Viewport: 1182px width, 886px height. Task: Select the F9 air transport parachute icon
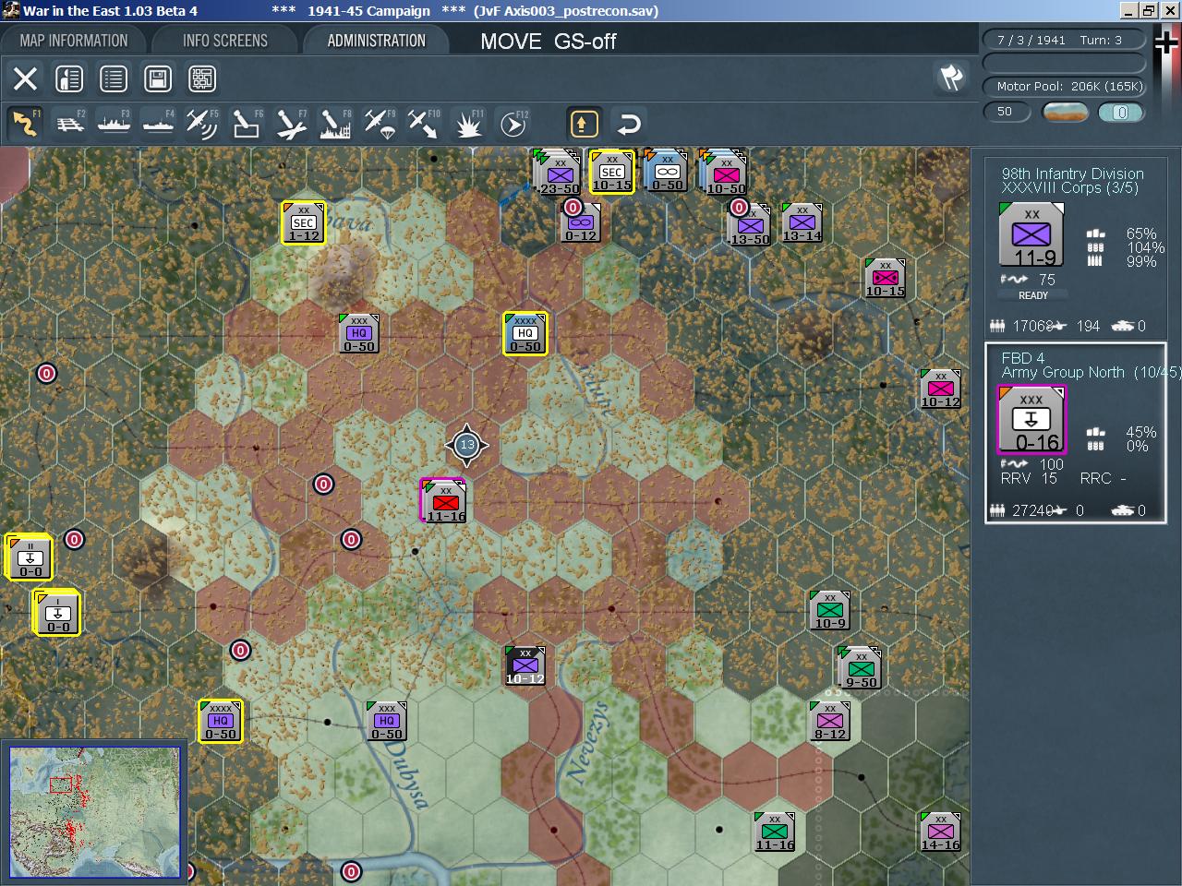tap(380, 123)
